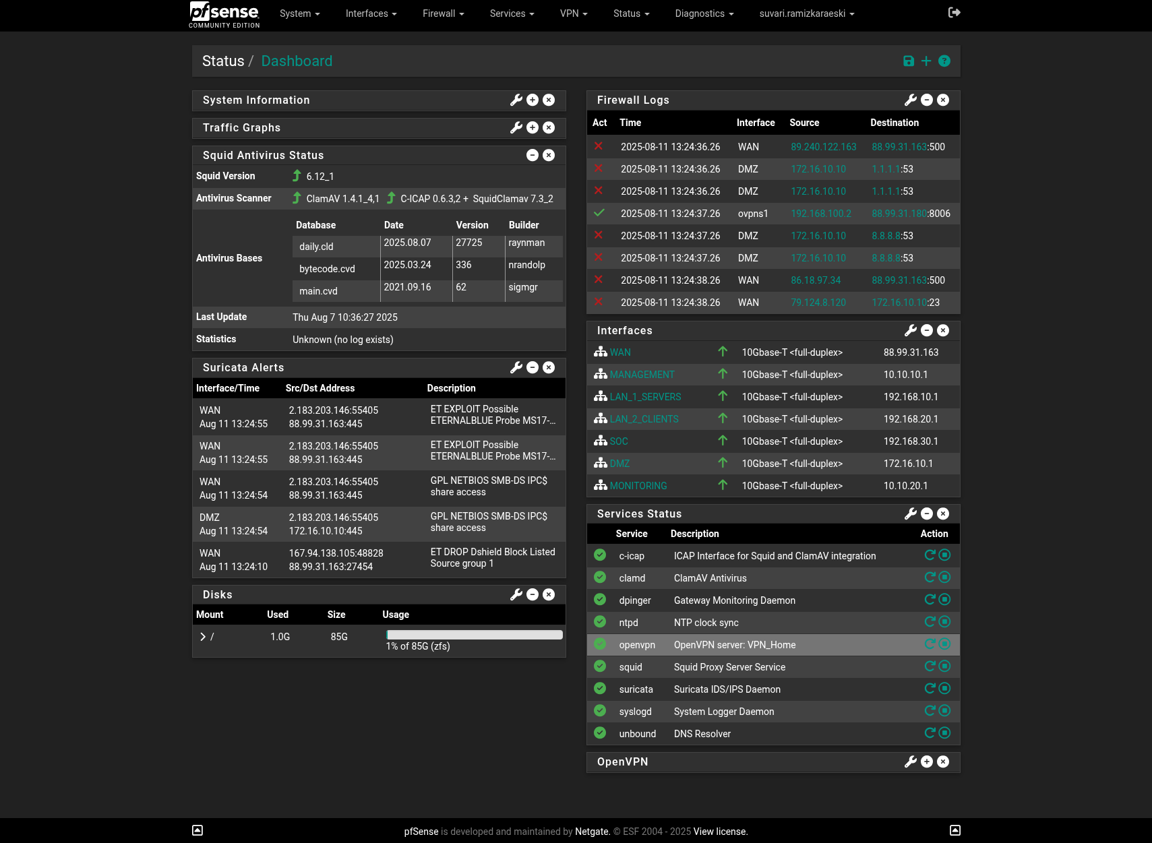Save dashboard layout with the floppy disk icon

coord(909,61)
